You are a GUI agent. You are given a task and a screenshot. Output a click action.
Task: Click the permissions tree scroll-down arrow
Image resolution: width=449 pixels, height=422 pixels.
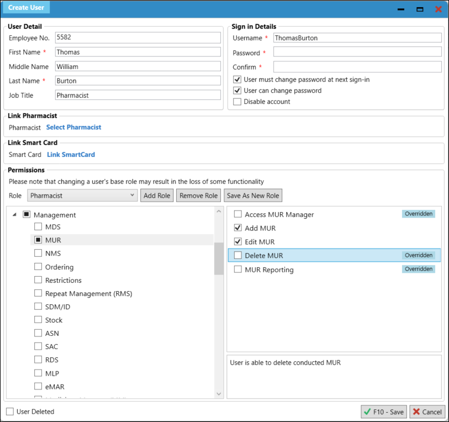(219, 394)
